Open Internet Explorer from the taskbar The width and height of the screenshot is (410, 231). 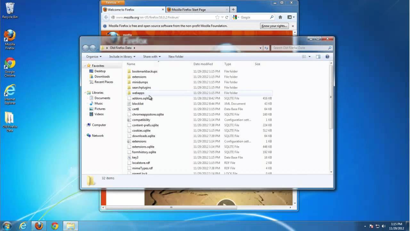(23, 226)
